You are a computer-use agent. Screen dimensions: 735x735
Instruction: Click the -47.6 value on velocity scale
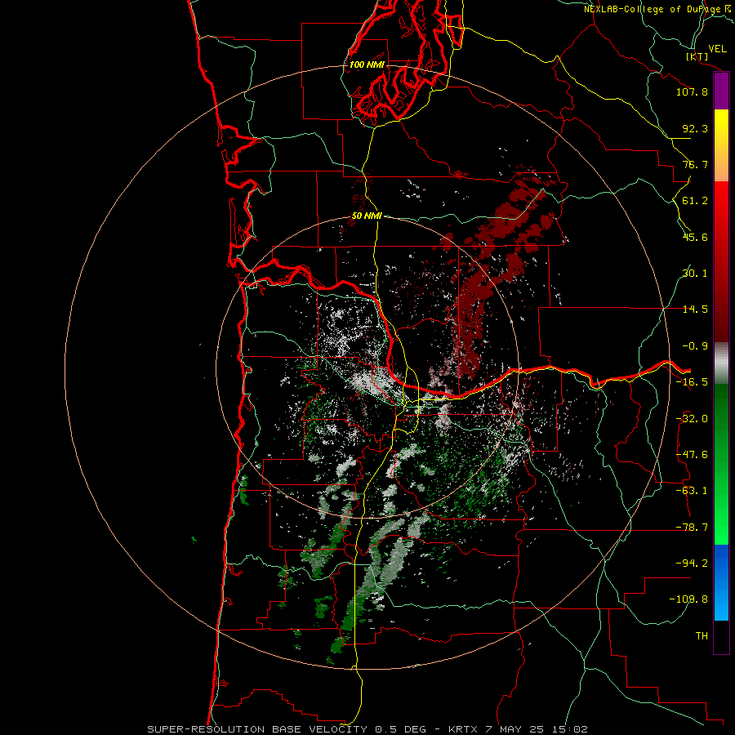[x=692, y=455]
